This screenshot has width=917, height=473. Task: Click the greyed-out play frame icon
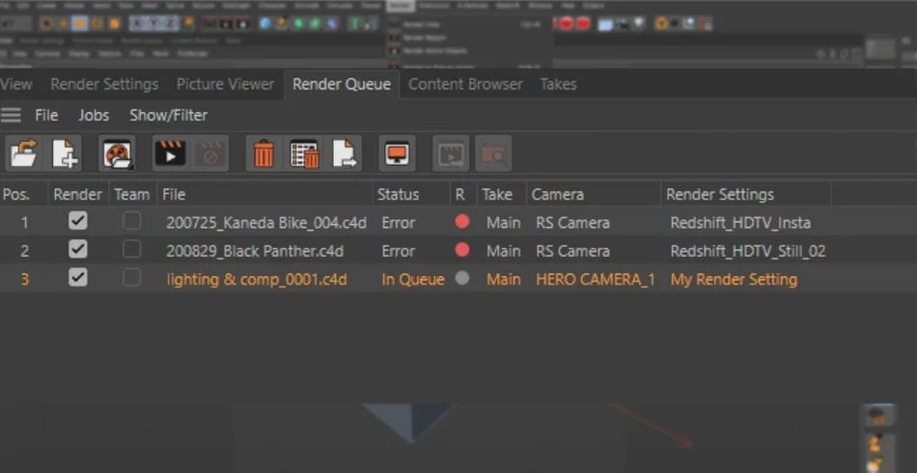451,153
